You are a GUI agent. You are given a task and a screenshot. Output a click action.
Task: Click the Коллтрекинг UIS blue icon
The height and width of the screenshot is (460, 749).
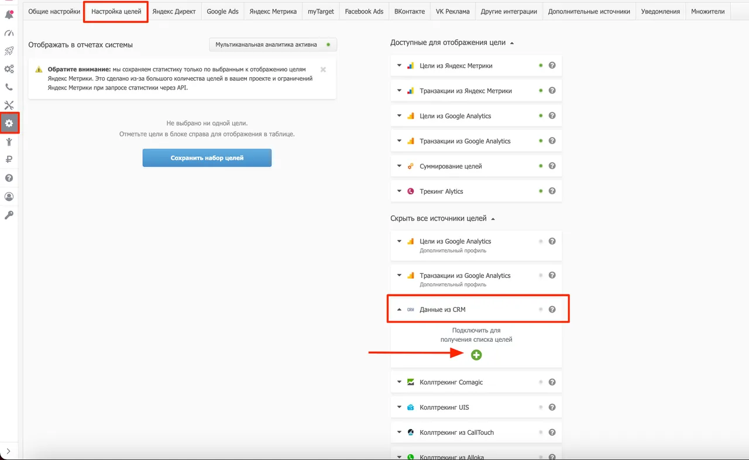[410, 407]
